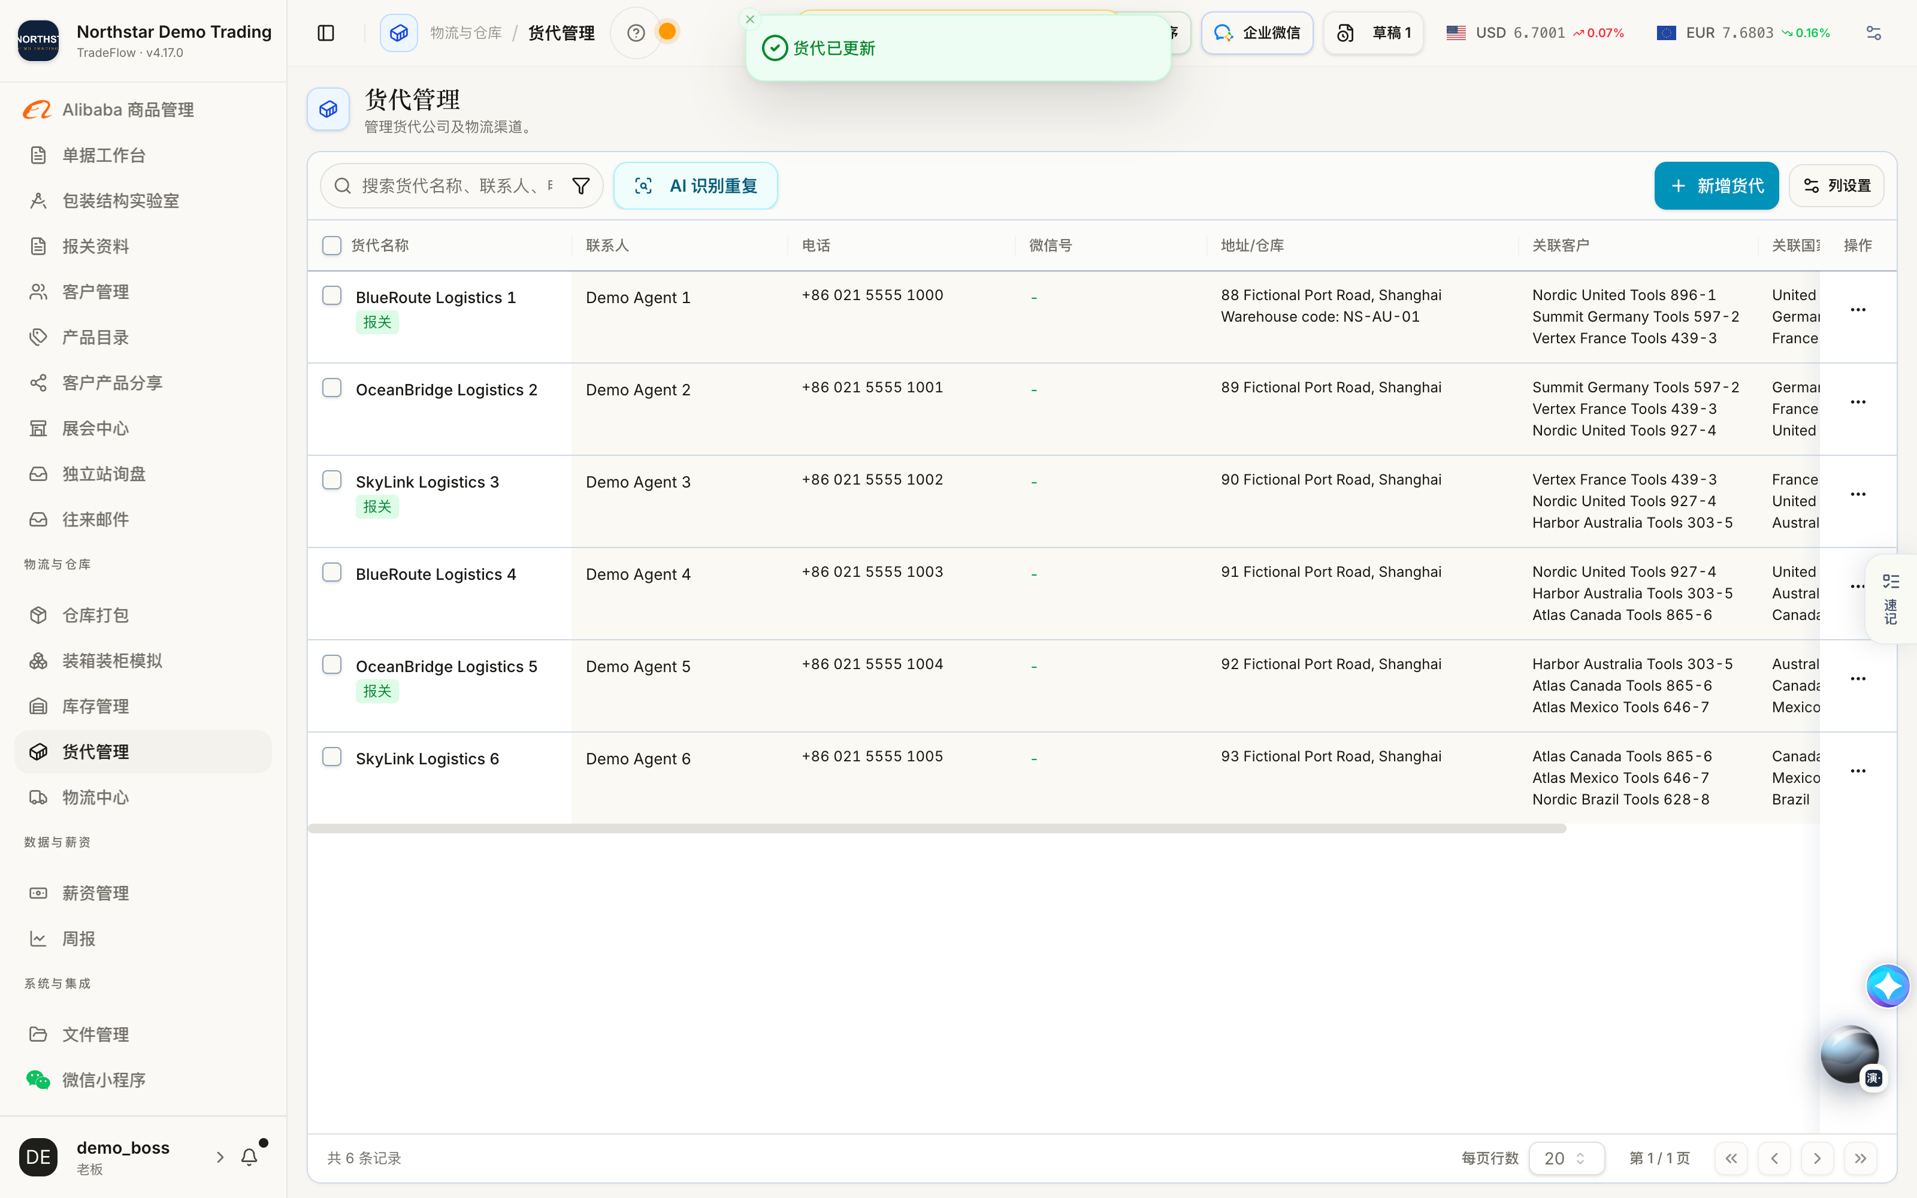Click the USD 6.7001 exchange rate
The width and height of the screenshot is (1917, 1198).
1534,32
